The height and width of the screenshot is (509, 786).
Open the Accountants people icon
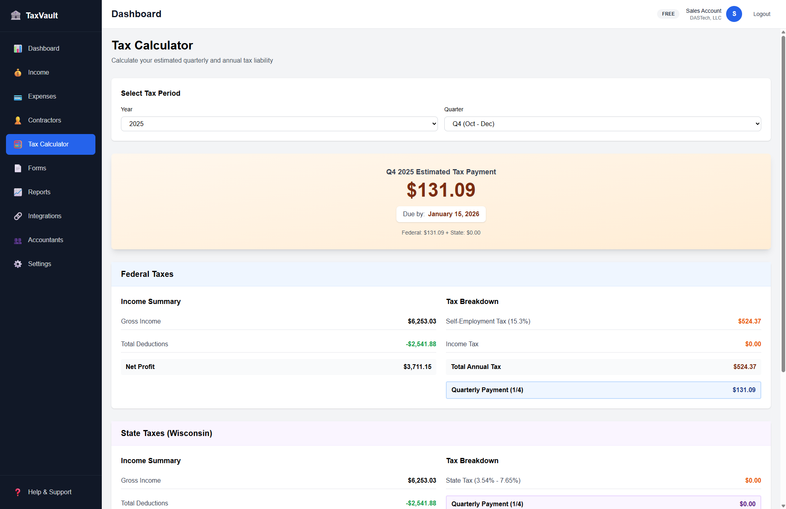[18, 240]
